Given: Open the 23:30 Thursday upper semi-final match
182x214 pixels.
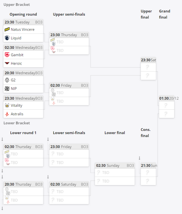Looking at the screenshot, I should (69, 43).
